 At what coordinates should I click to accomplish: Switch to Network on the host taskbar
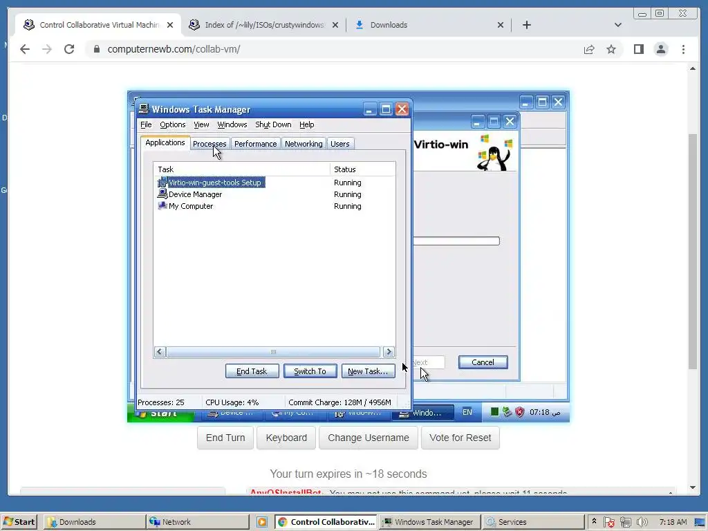(x=198, y=522)
